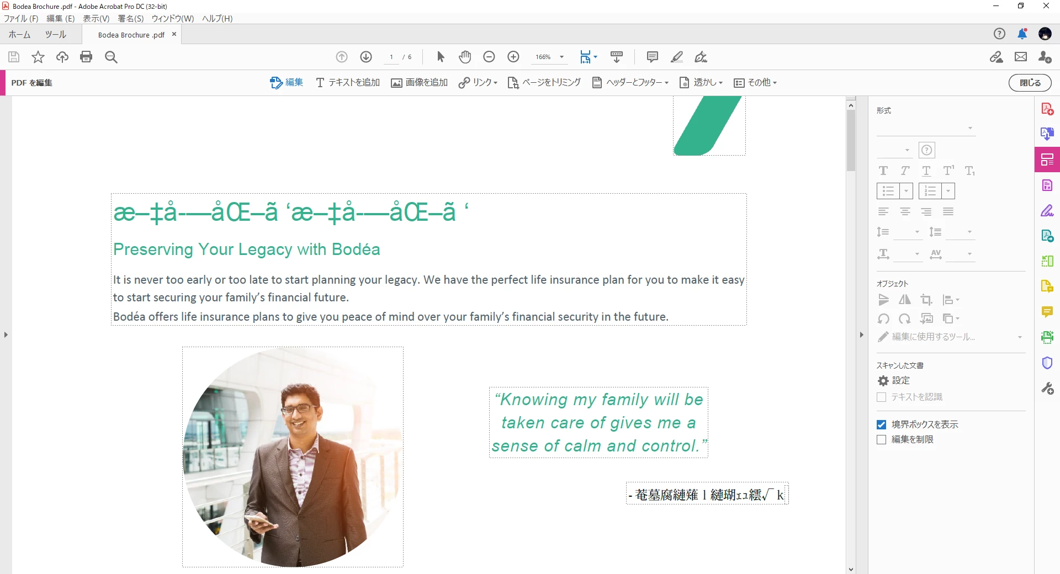Open notifications bell icon

coord(1022,34)
